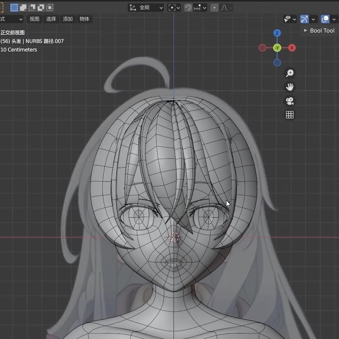
Task: Select the 'extend selection' mode icon
Action: coord(23,7)
